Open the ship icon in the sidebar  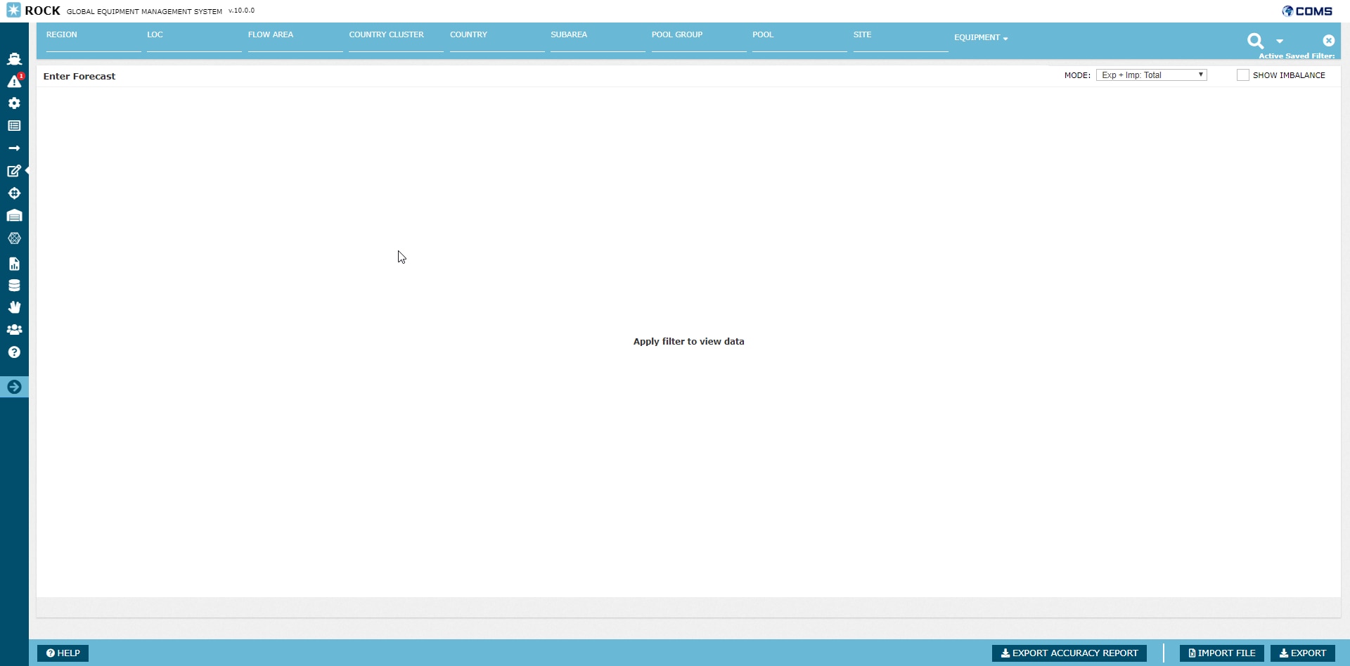[14, 59]
